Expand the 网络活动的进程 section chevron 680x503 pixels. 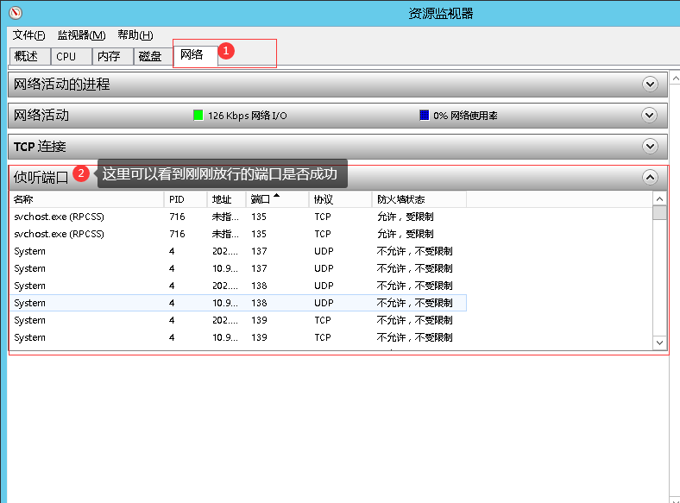click(x=650, y=84)
